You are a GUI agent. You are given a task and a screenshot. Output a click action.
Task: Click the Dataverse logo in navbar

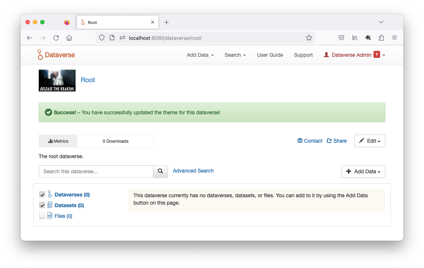[x=56, y=55]
